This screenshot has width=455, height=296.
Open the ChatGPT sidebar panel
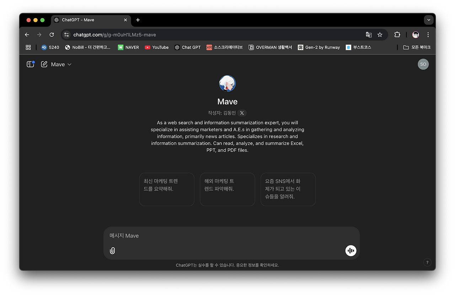click(x=30, y=64)
